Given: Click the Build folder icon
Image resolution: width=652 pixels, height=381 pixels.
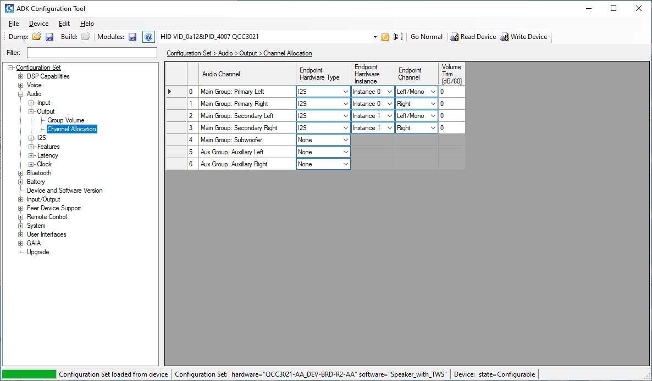Looking at the screenshot, I should [x=85, y=37].
